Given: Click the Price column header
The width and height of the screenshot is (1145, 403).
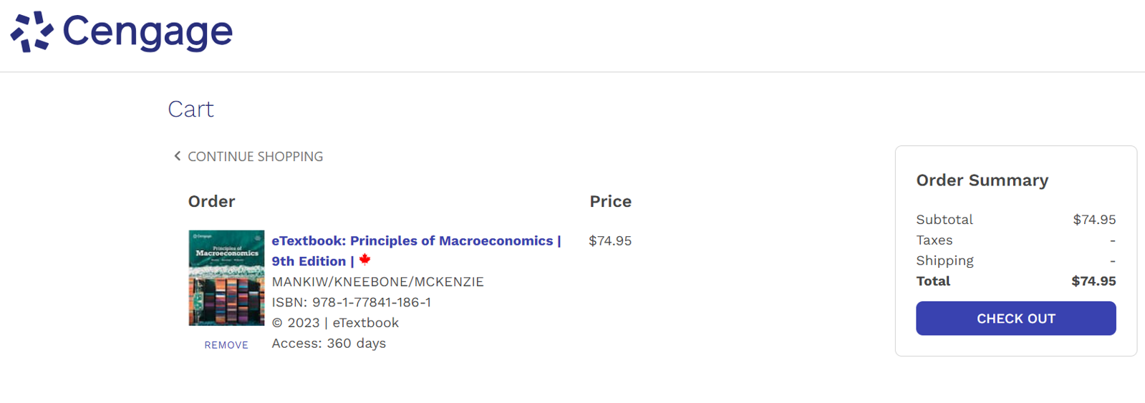Looking at the screenshot, I should click(610, 202).
